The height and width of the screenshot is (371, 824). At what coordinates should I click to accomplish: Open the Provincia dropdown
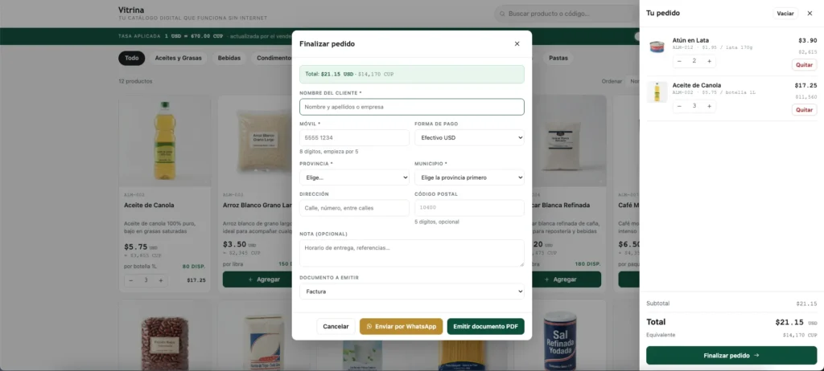pos(354,177)
